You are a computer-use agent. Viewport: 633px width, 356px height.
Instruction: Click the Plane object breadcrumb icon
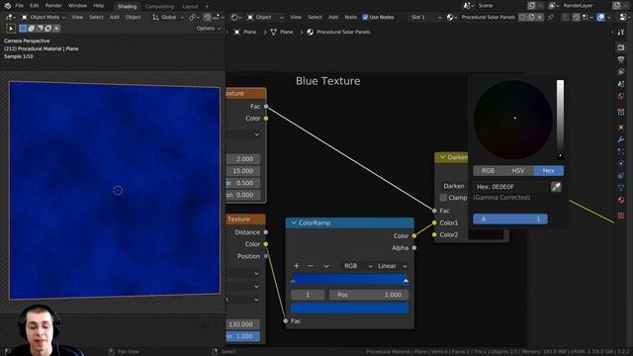237,32
